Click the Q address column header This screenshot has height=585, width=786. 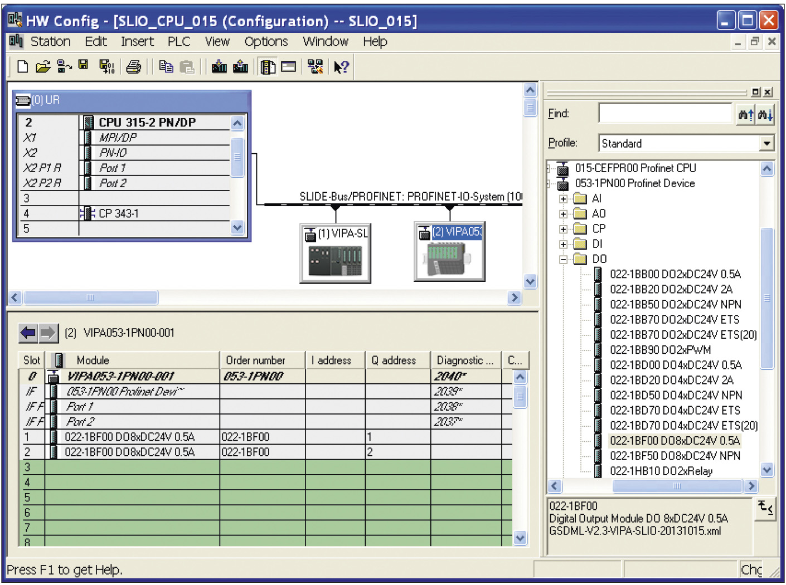[398, 360]
